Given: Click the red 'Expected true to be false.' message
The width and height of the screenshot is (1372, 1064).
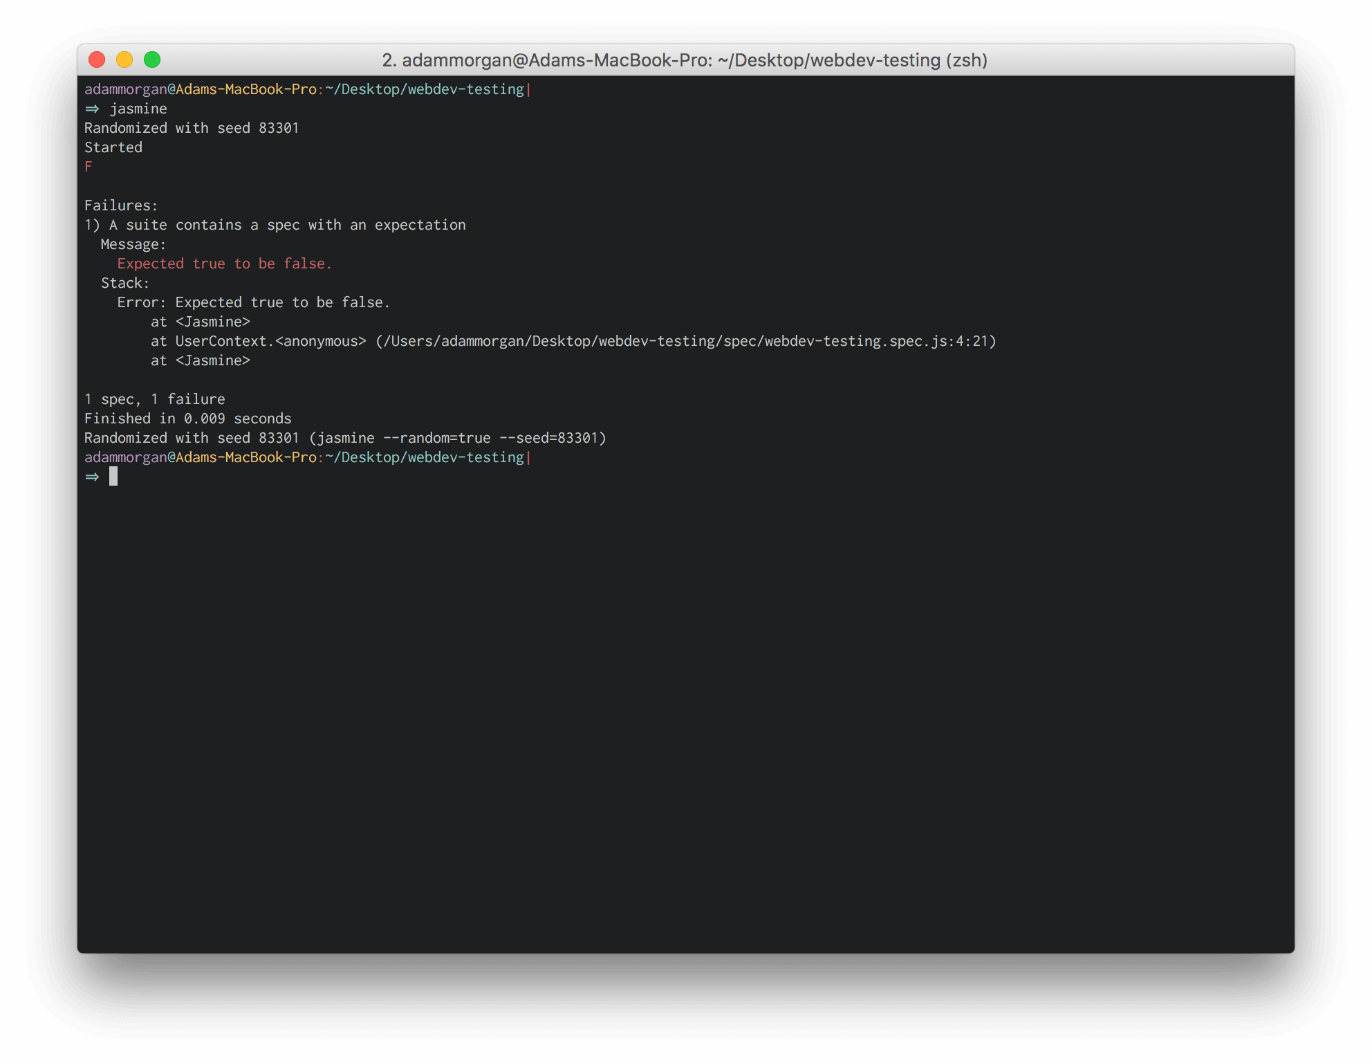Looking at the screenshot, I should 225,264.
